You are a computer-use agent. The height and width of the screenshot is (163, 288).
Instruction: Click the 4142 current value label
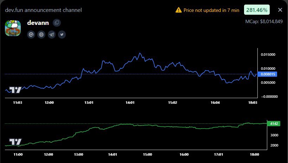pyautogui.click(x=274, y=124)
